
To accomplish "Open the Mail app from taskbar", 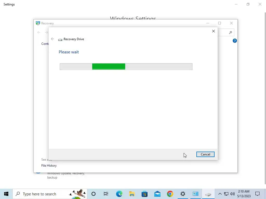I will [x=157, y=194].
